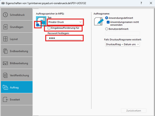Click the Veröffentlichung page icon
The height and width of the screenshot is (116, 155).
pos(5,75)
